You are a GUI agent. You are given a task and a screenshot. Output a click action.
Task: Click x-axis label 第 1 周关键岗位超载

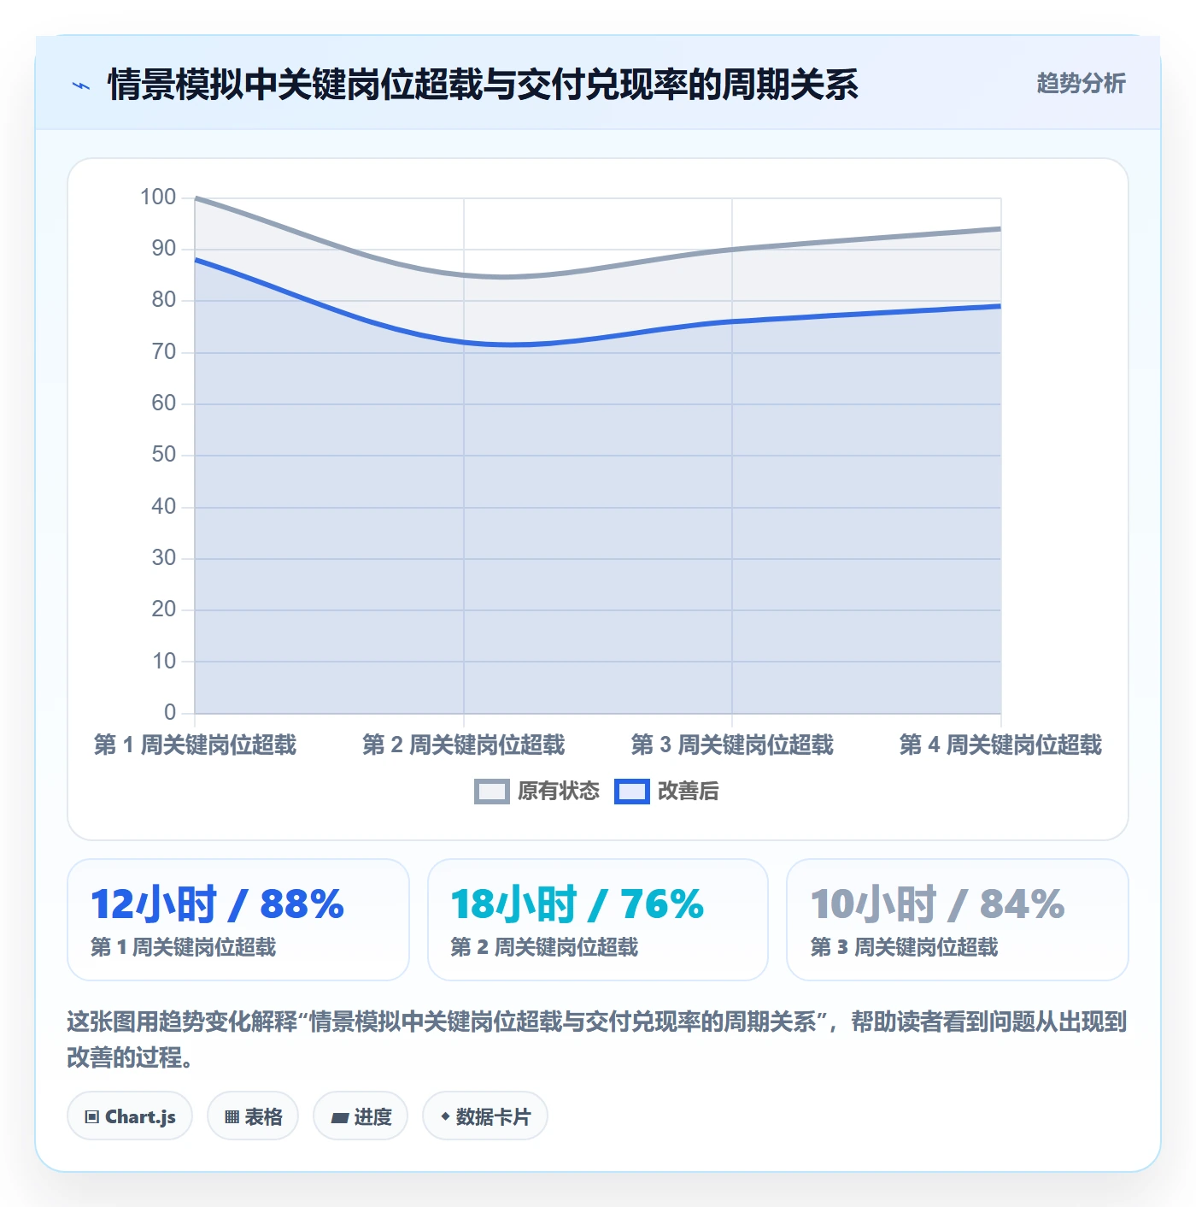tap(195, 745)
